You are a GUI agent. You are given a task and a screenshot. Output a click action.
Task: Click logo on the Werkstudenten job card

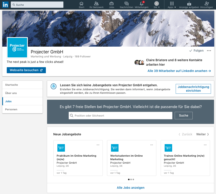(x=115, y=148)
